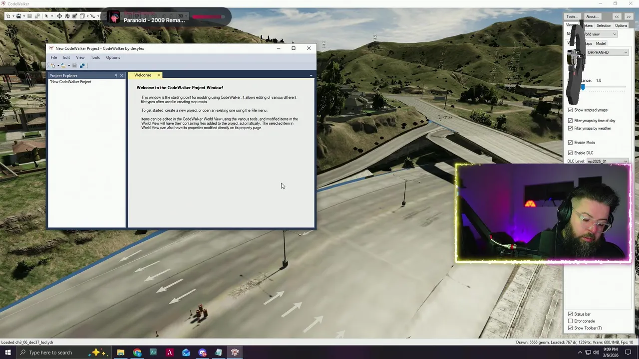Open the DLC Level mp2025_01 dropdown
This screenshot has width=639, height=359.
(x=607, y=162)
